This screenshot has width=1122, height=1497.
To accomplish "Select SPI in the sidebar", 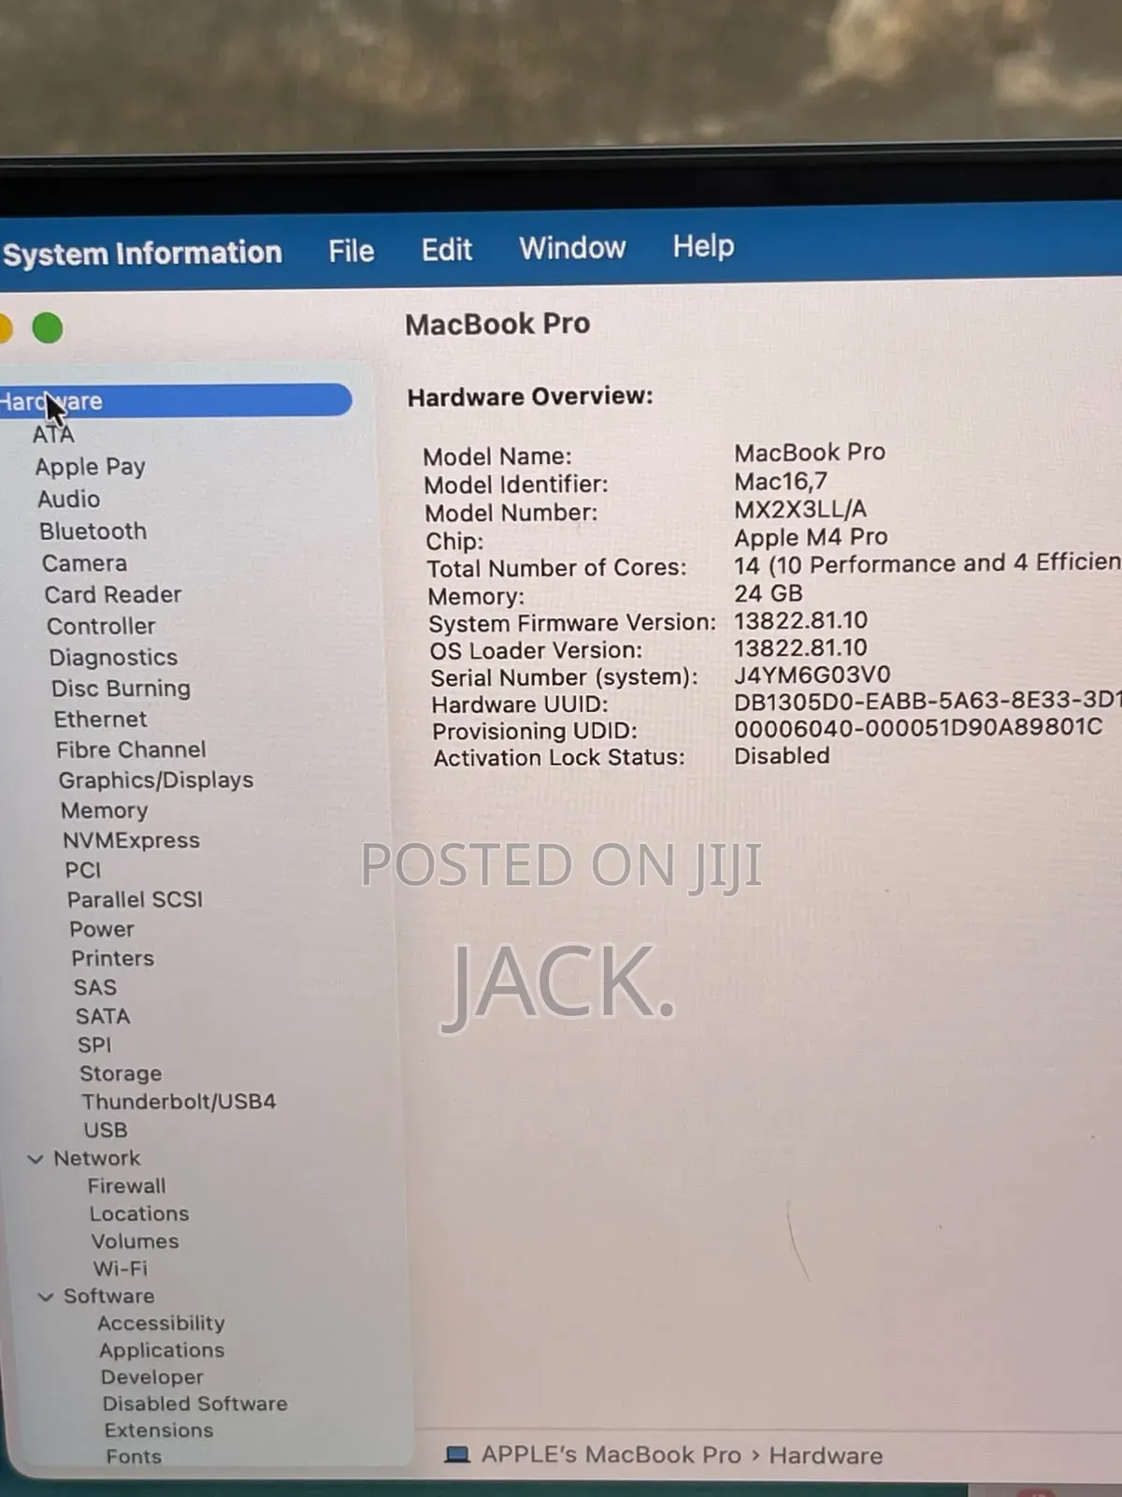I will tap(94, 1045).
